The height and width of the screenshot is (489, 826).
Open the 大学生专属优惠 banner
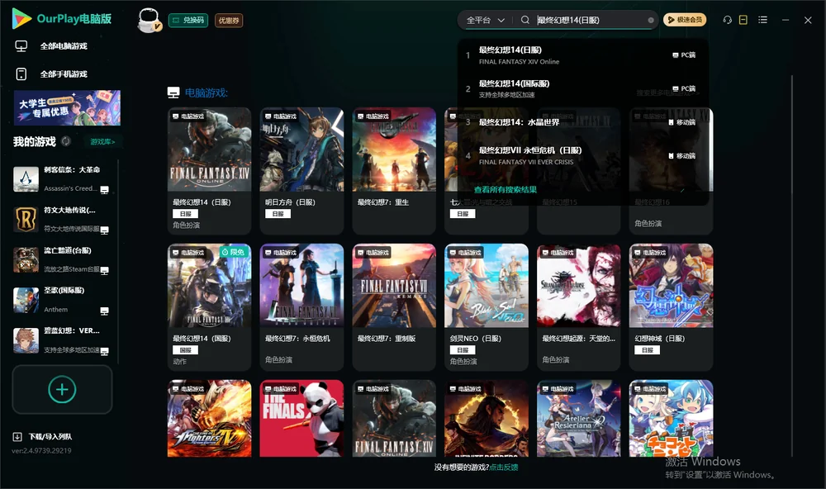coord(67,107)
